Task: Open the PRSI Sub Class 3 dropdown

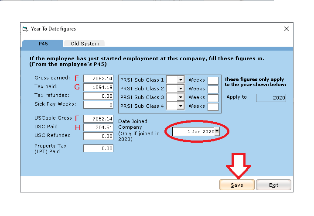Action: tap(181, 97)
